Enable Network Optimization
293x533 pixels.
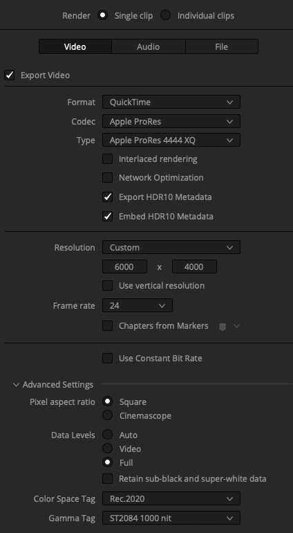[x=108, y=177]
